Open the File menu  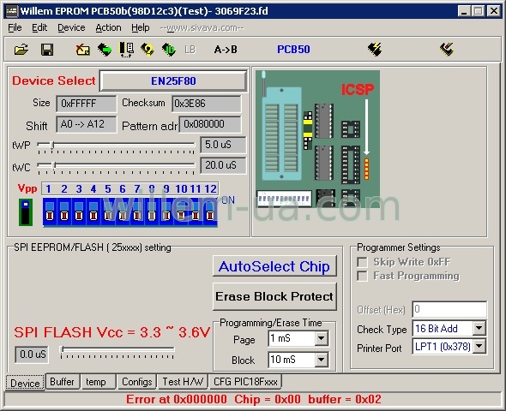point(15,27)
